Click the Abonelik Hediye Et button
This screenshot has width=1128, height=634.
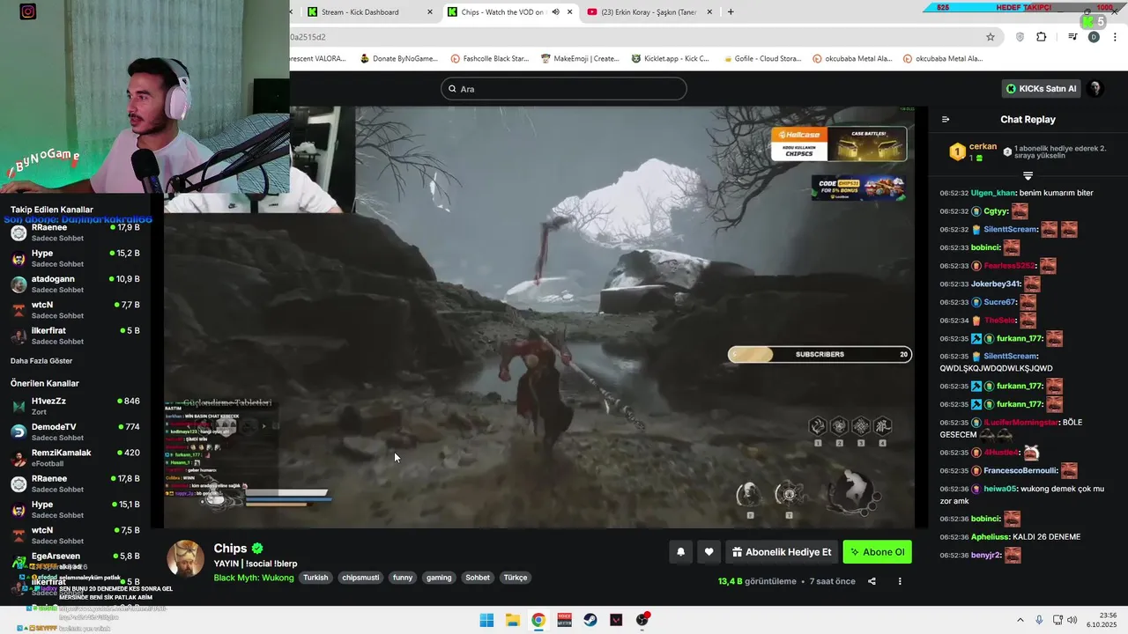click(781, 552)
